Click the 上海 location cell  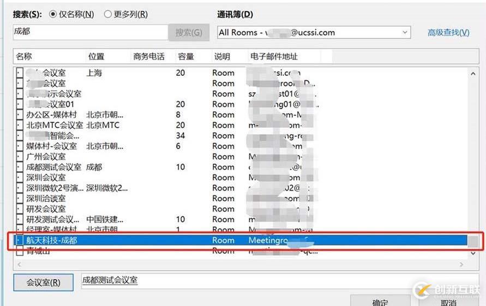(94, 73)
